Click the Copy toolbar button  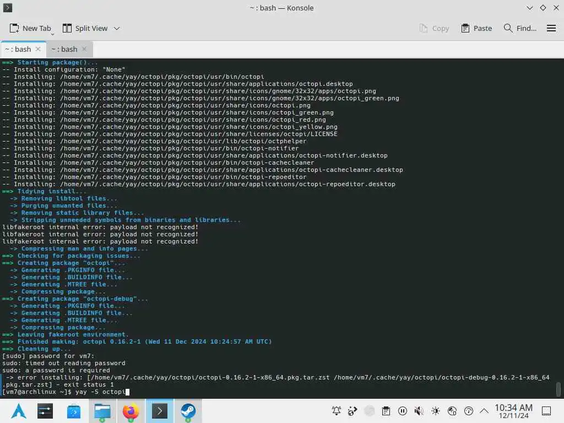click(x=434, y=28)
